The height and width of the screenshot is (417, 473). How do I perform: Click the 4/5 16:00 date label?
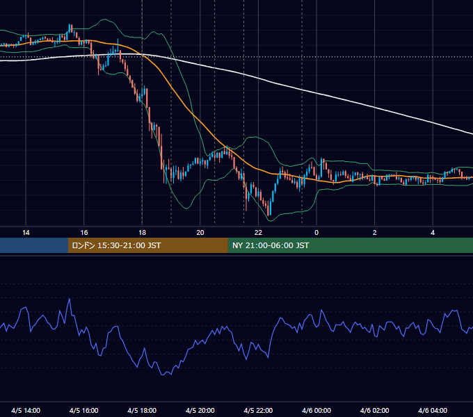pos(84,410)
